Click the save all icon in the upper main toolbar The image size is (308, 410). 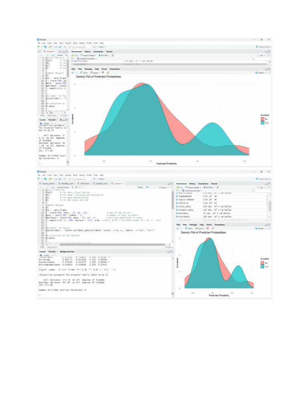60,47
